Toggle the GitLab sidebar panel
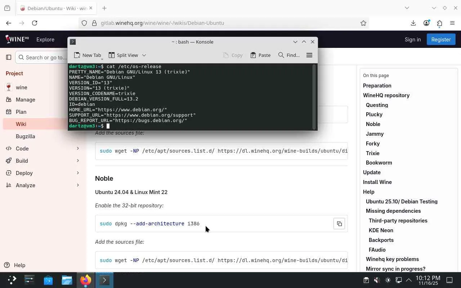 (9, 57)
